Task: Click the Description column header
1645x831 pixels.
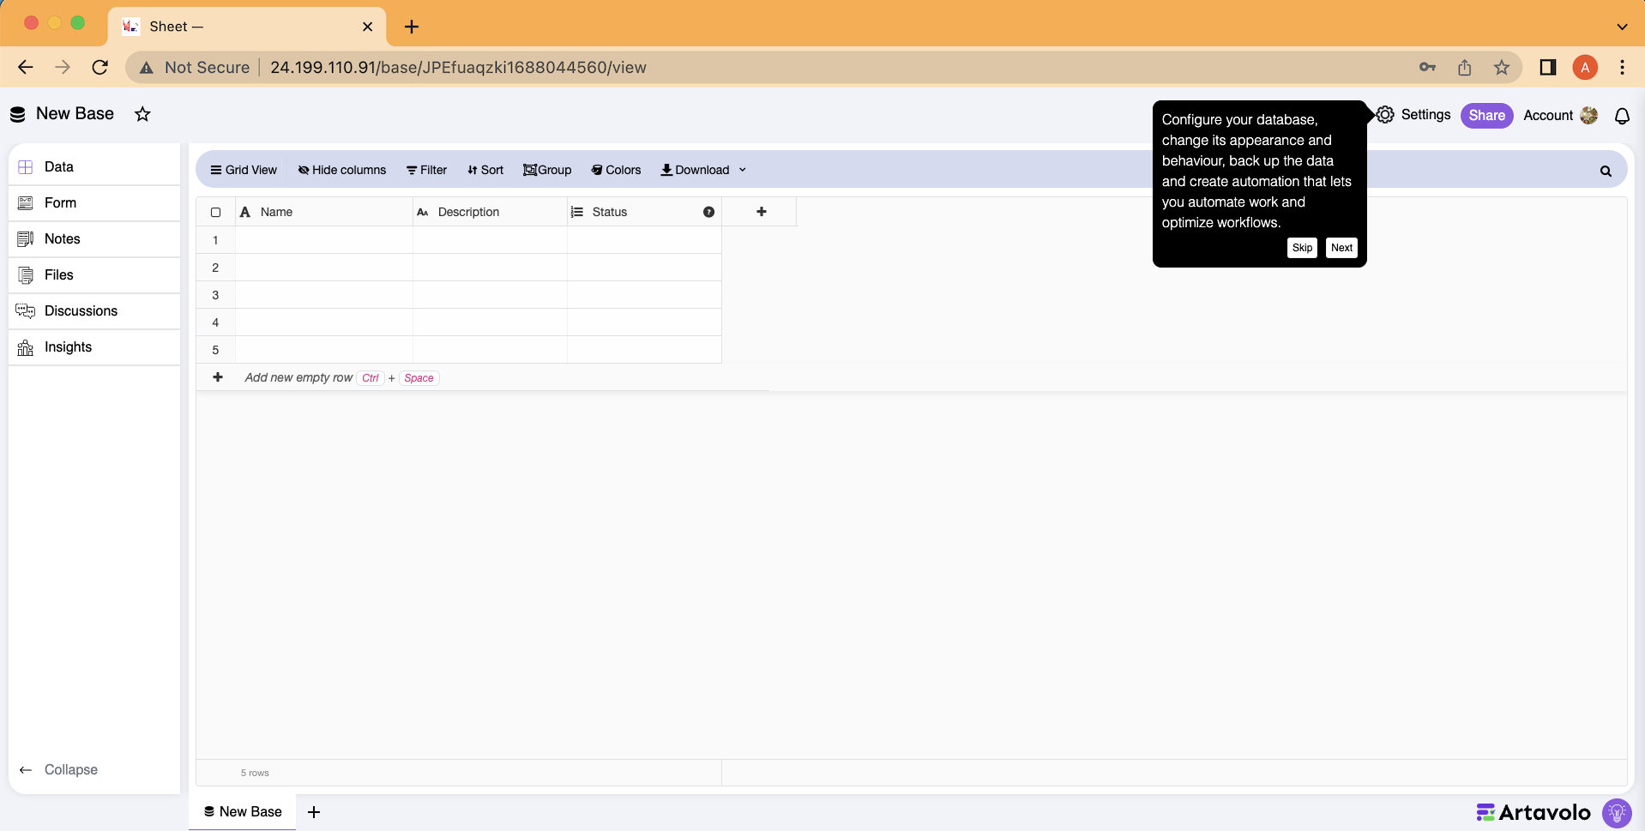Action: 490,212
